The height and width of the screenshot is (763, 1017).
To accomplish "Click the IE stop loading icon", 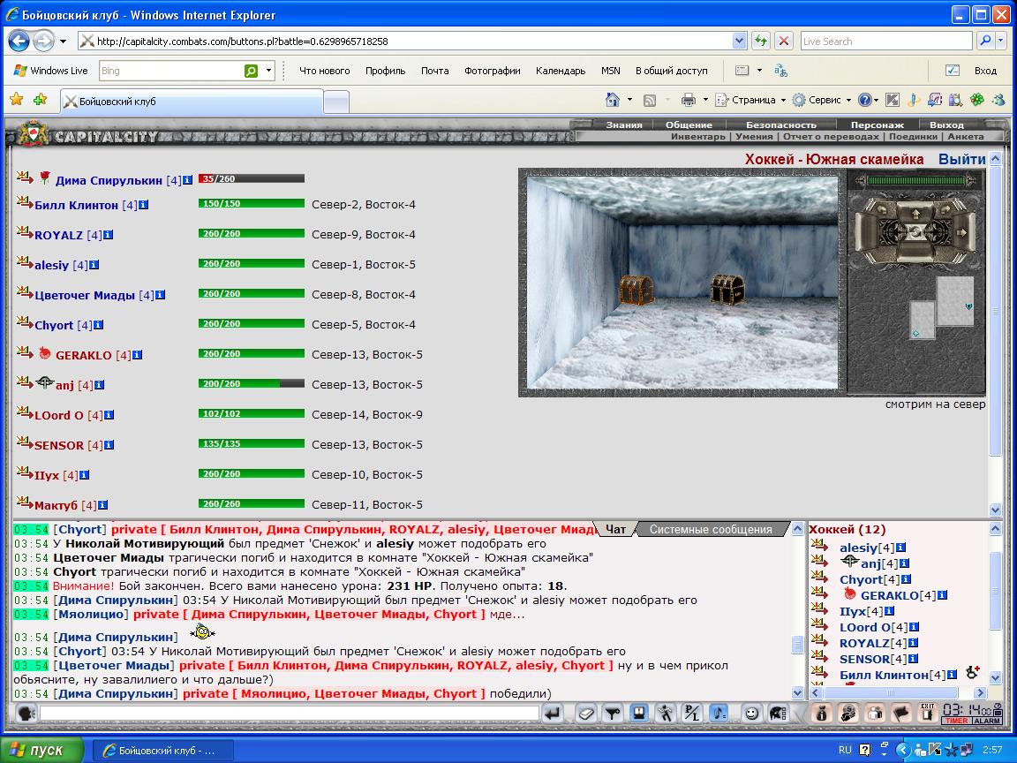I will tap(784, 41).
